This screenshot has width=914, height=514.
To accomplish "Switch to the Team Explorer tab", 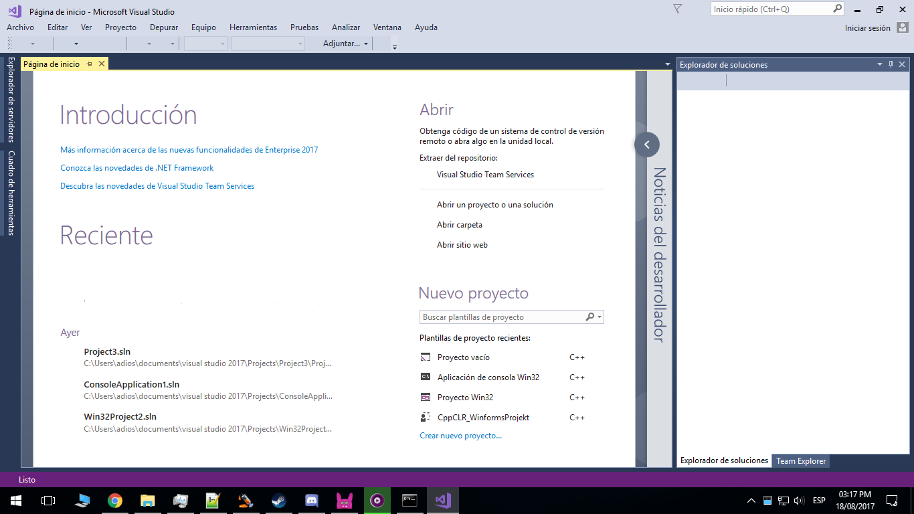I will point(801,461).
